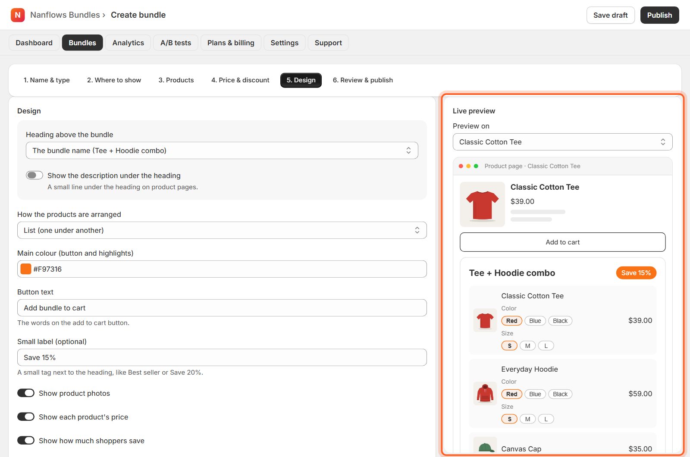Image resolution: width=690 pixels, height=457 pixels.
Task: Go to step 2. Where to show
Action: (114, 80)
